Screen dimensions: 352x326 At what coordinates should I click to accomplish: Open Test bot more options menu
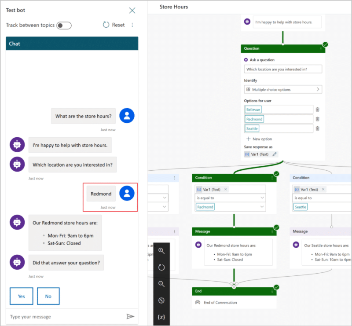click(x=132, y=25)
